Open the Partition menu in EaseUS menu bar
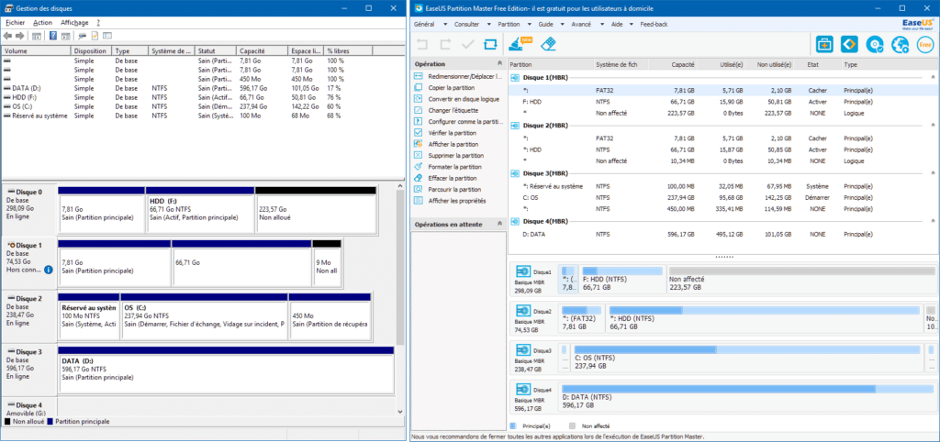This screenshot has height=442, width=940. (x=514, y=25)
